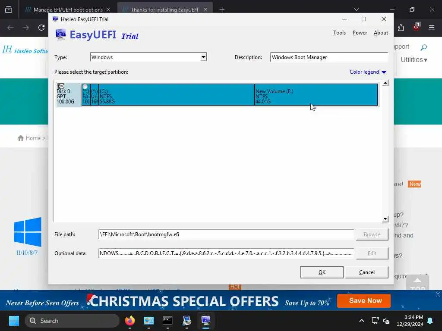442x331 pixels.
Task: Open the Power menu
Action: point(360,33)
